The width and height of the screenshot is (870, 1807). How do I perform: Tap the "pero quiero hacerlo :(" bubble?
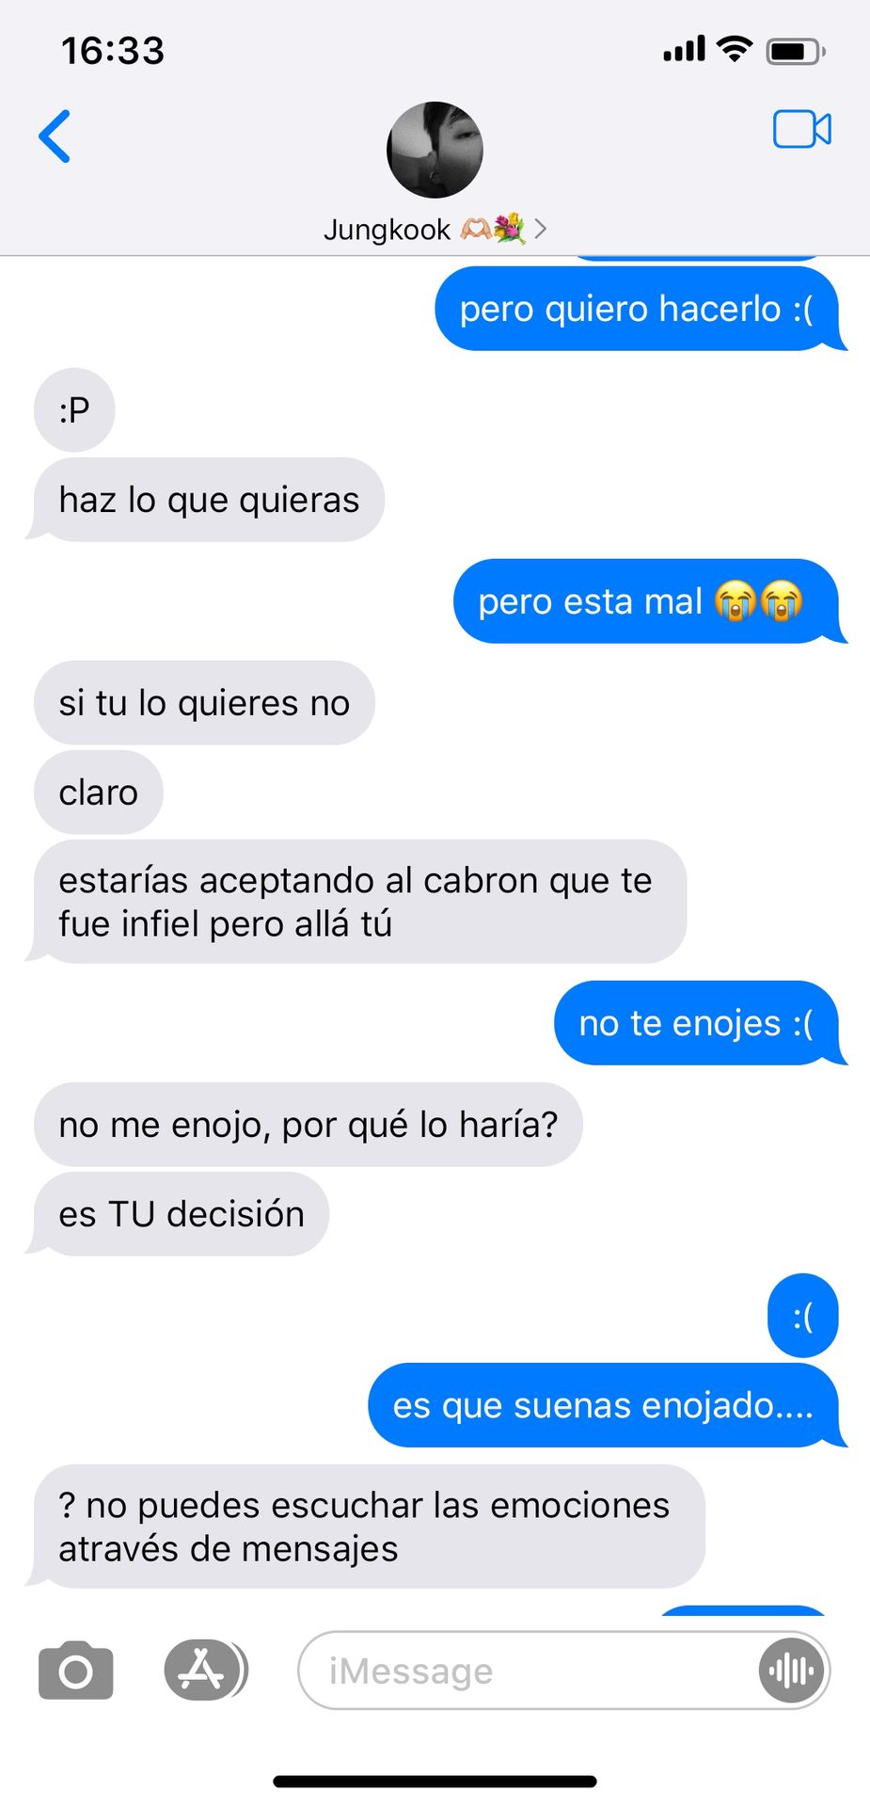click(x=638, y=309)
